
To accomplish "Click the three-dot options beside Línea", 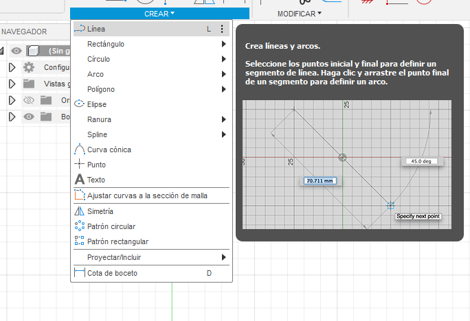I will coord(222,29).
